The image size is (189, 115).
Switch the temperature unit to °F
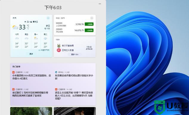click(x=28, y=29)
